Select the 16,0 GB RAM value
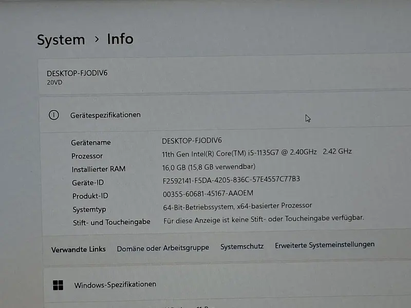This screenshot has height=308, width=411. pyautogui.click(x=209, y=167)
